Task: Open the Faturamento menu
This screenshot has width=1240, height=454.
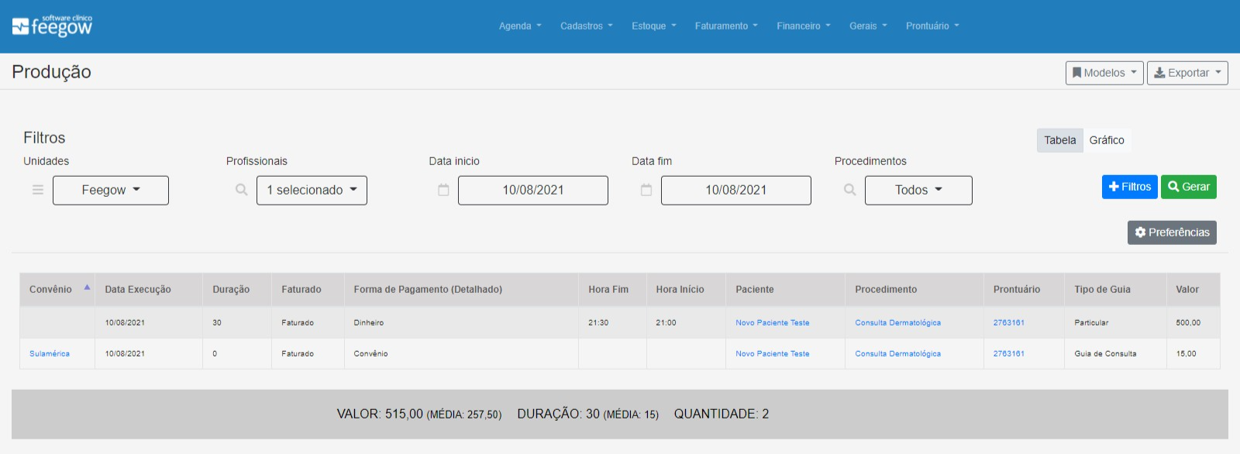Action: click(x=726, y=26)
